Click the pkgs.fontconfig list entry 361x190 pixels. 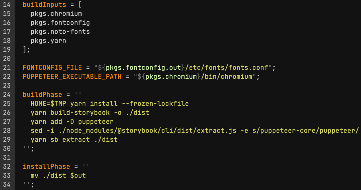click(x=60, y=22)
